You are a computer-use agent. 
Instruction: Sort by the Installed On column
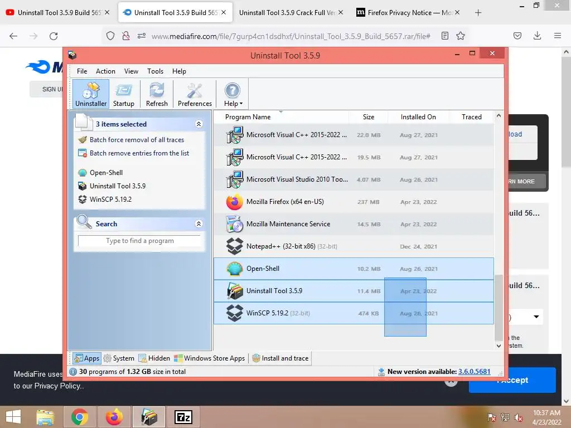(418, 117)
